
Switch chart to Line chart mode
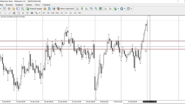pos(86,9)
